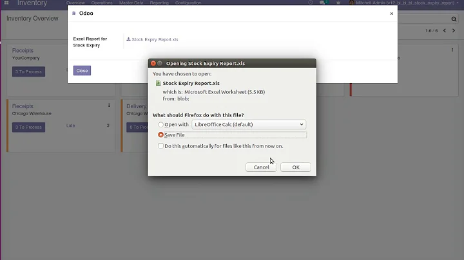Download the Stock Expiry Report.xls link

(155, 40)
